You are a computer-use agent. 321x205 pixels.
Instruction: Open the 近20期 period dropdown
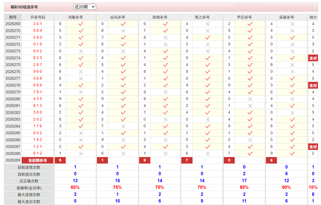click(85, 7)
